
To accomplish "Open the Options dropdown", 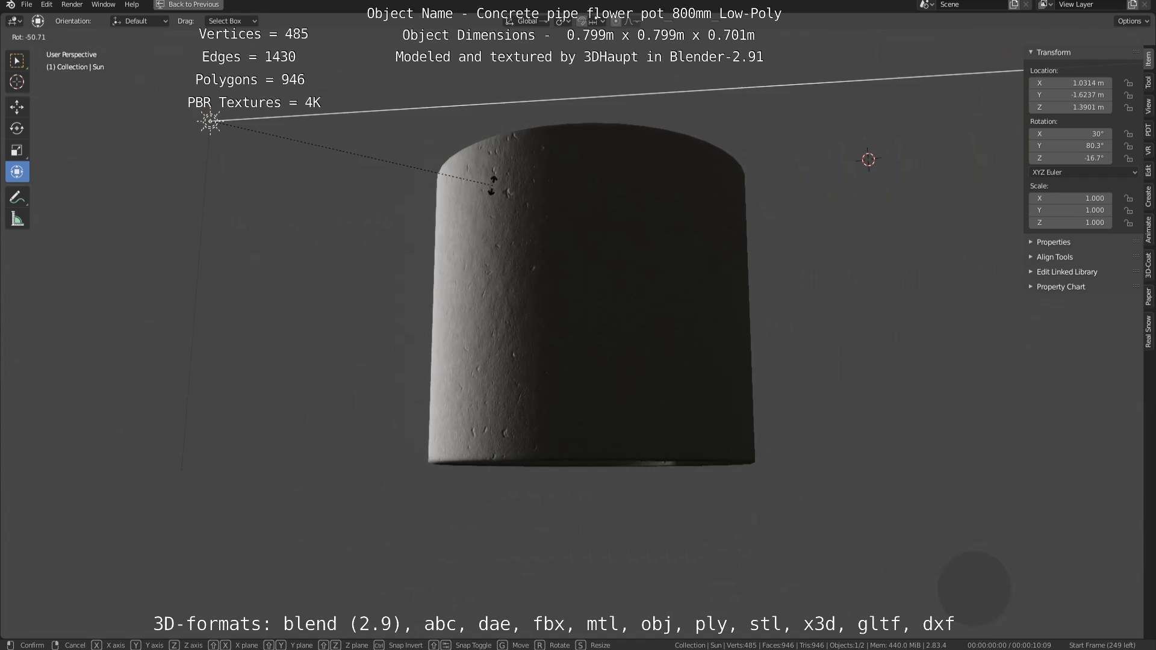I will pos(1133,21).
